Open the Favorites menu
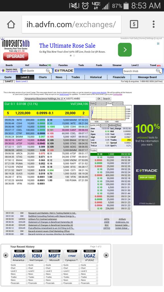Image resolution: width=164 pixels, height=292 pixels. coord(63,65)
